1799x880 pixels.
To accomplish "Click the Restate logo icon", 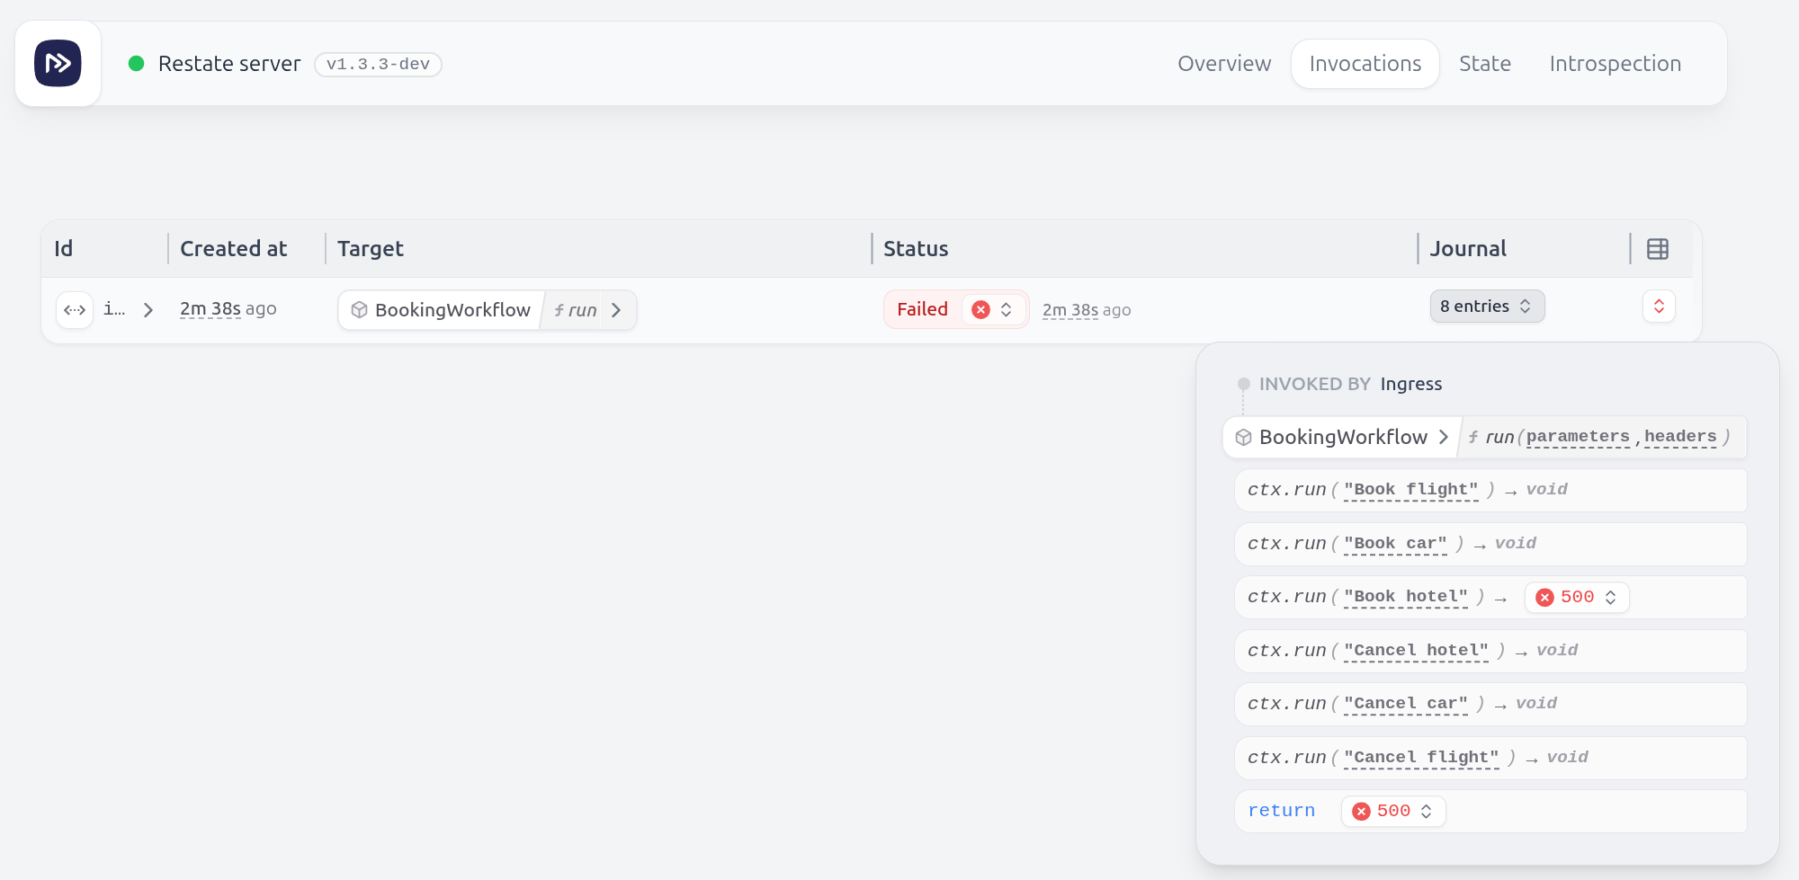I will (58, 64).
